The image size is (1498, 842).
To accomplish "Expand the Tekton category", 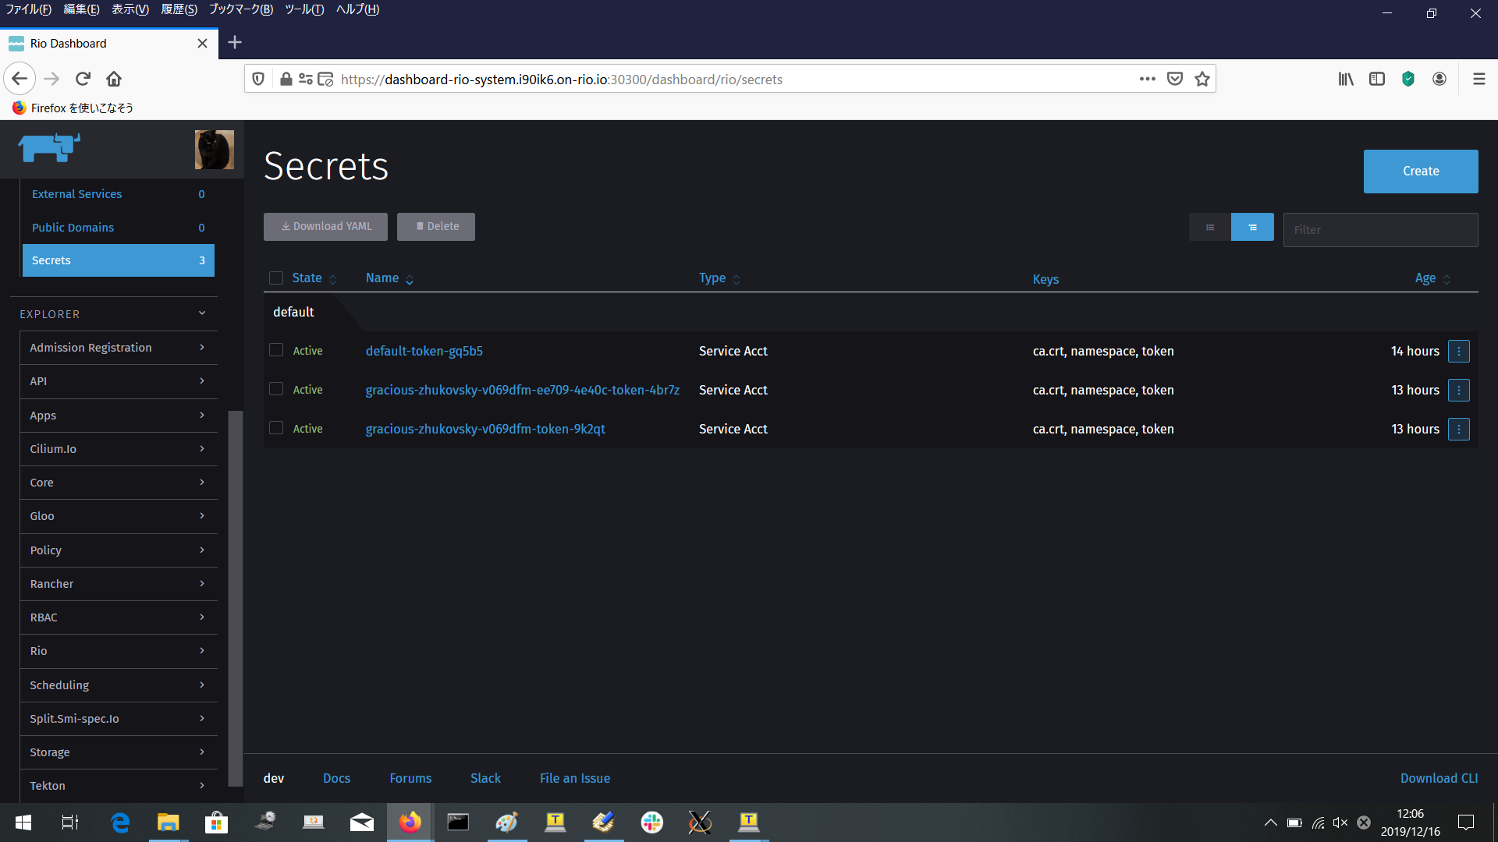I will coord(119,785).
